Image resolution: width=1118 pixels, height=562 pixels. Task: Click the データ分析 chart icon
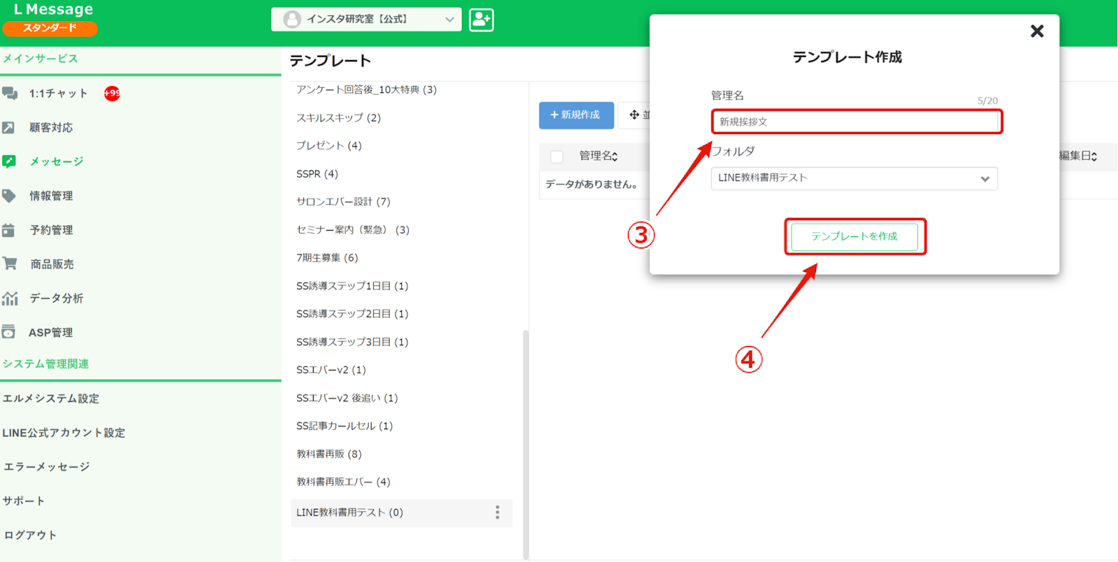point(10,298)
